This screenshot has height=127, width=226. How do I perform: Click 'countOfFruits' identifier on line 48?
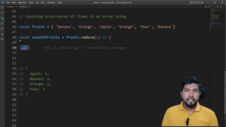coord(46,37)
